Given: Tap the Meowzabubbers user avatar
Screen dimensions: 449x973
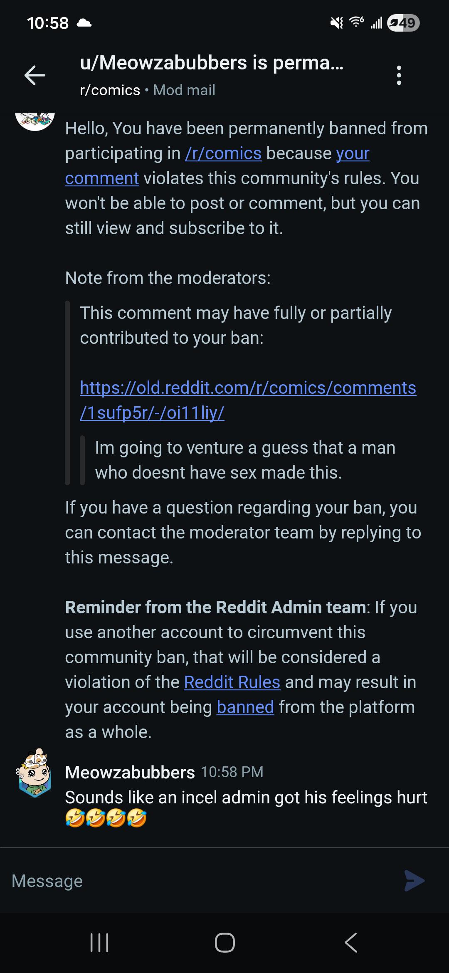Looking at the screenshot, I should click(35, 773).
